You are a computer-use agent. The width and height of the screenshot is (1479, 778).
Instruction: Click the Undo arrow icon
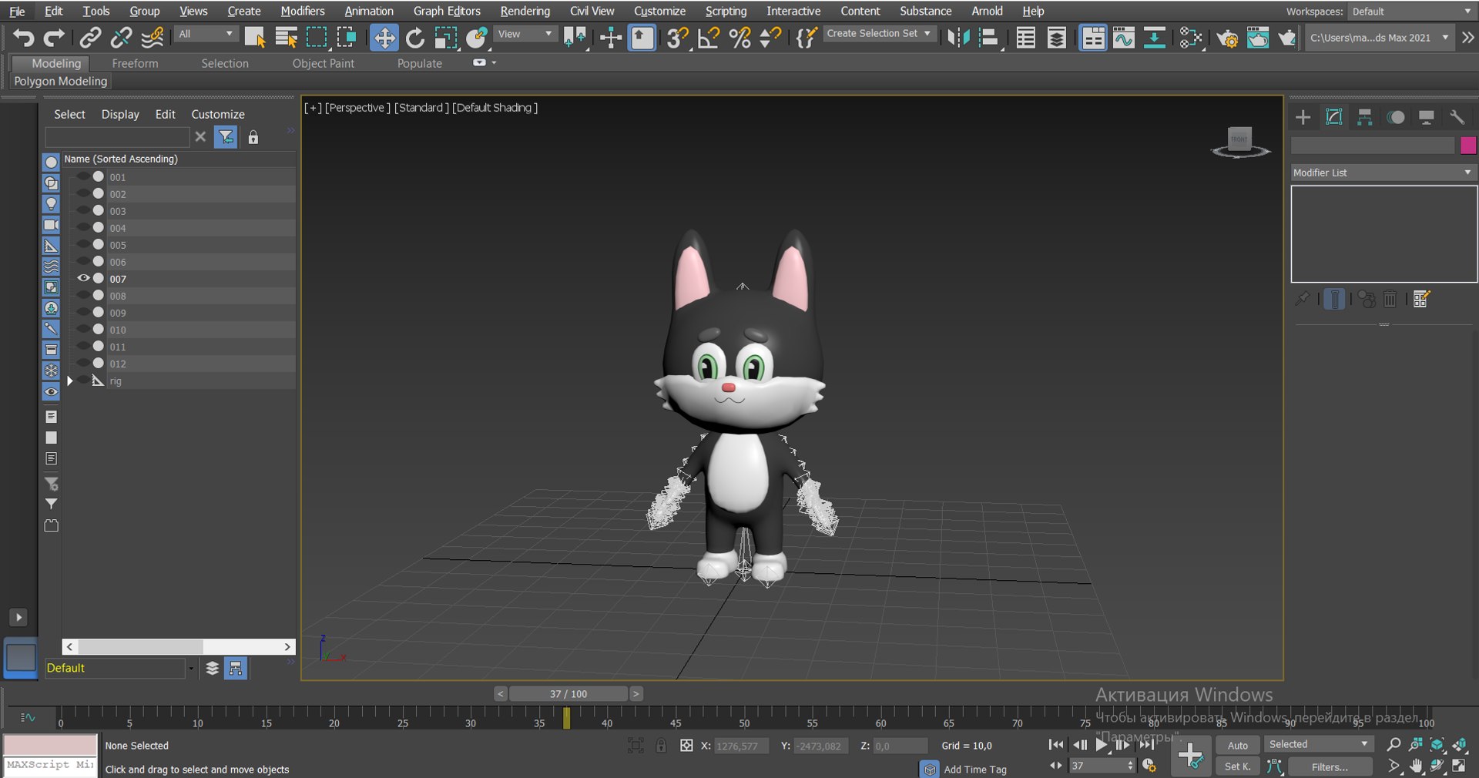pyautogui.click(x=24, y=38)
